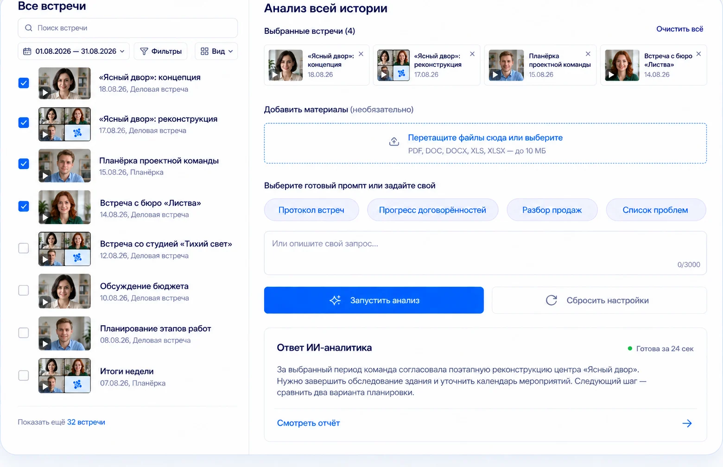Open the date range dropdown 01.08.2026 — 31.08.2026

click(74, 51)
